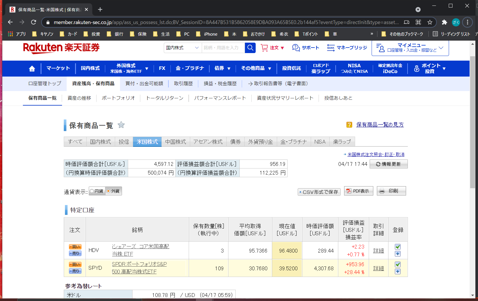Open the Chrome extensions puzzle icon
This screenshot has width=478, height=301.
[444, 22]
